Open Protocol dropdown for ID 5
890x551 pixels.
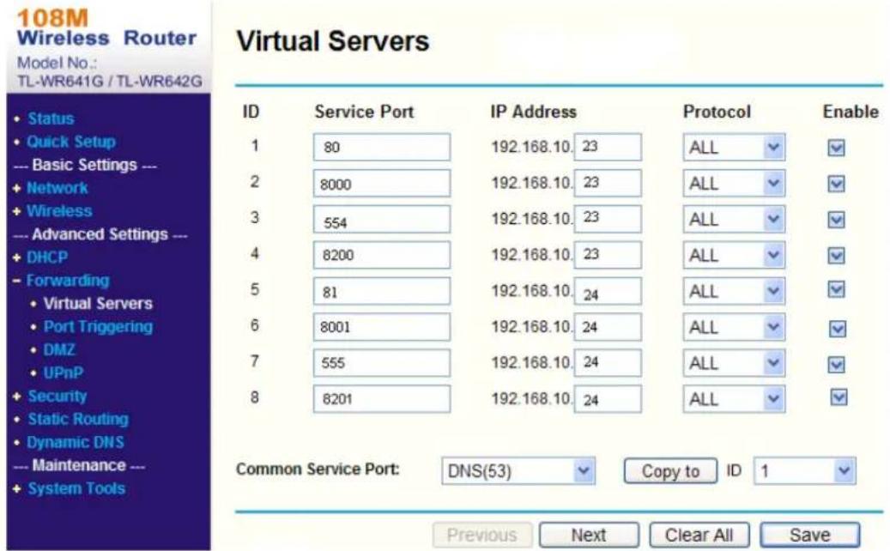734,291
